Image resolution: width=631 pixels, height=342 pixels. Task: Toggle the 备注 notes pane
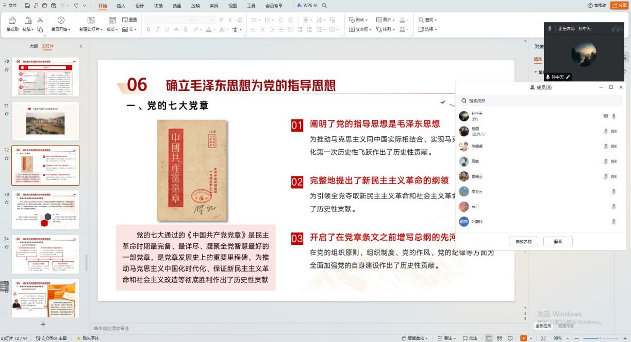[x=447, y=338]
